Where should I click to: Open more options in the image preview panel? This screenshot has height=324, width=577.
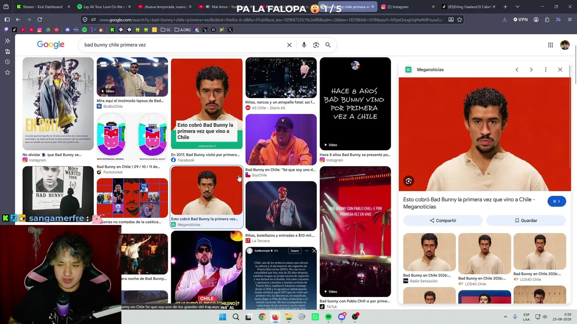(x=545, y=70)
